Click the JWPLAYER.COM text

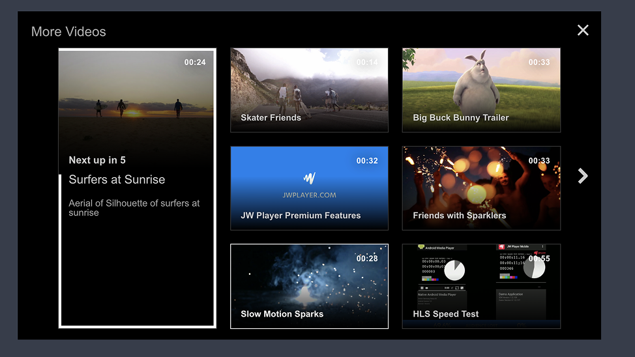click(x=310, y=195)
